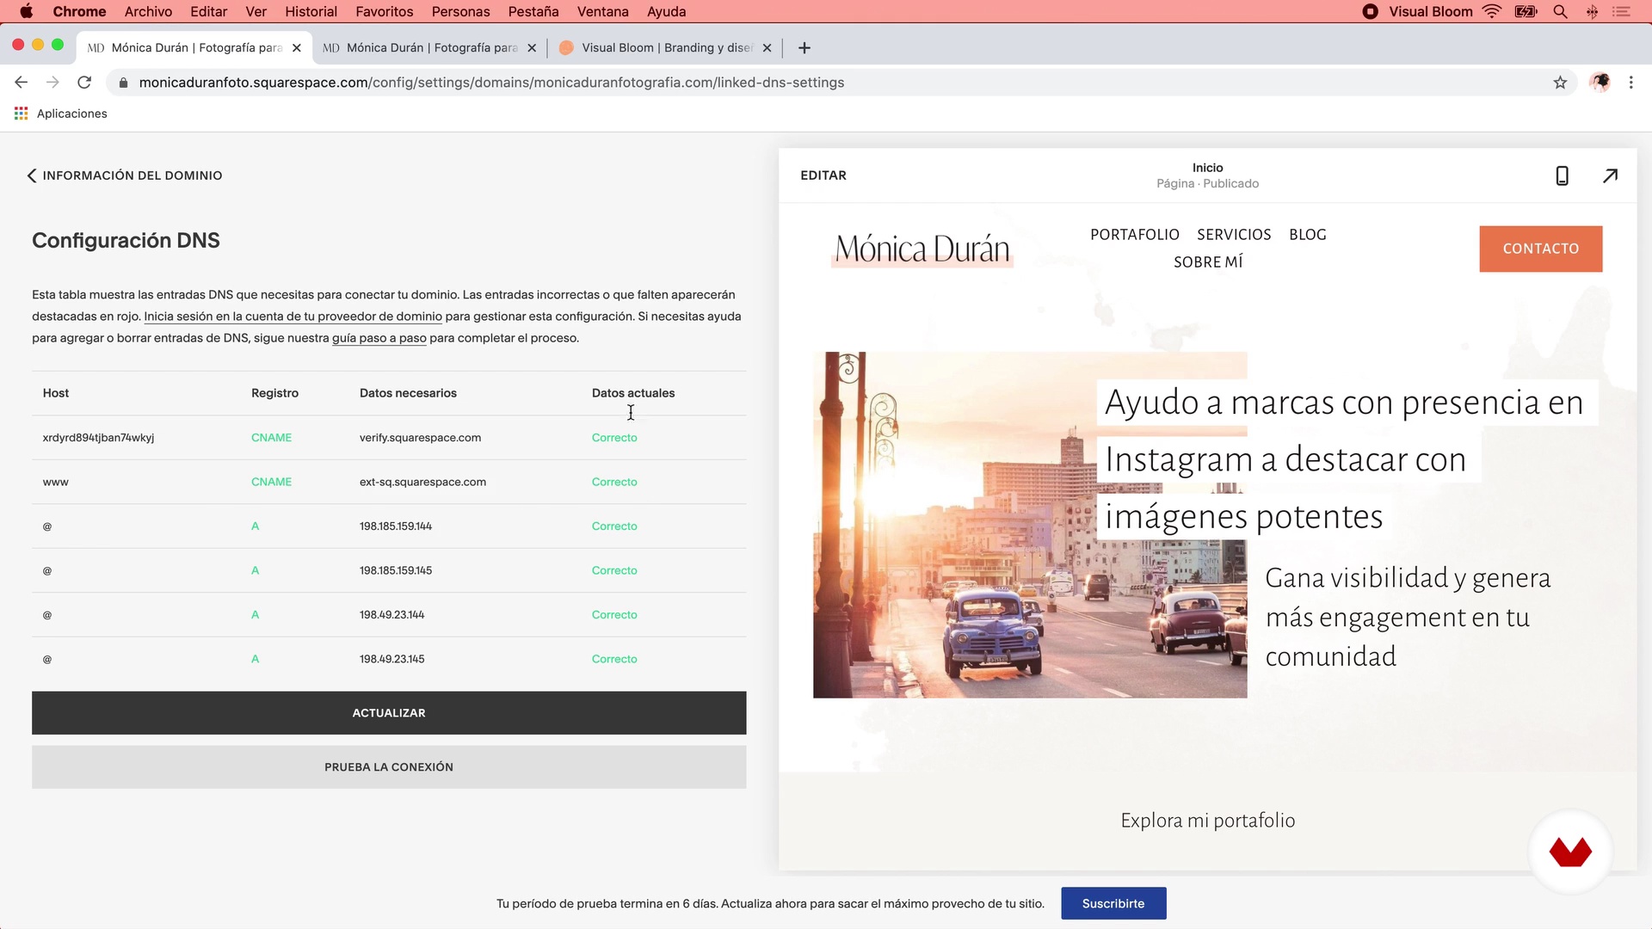
Task: Click the browser forward arrow
Action: [x=52, y=83]
